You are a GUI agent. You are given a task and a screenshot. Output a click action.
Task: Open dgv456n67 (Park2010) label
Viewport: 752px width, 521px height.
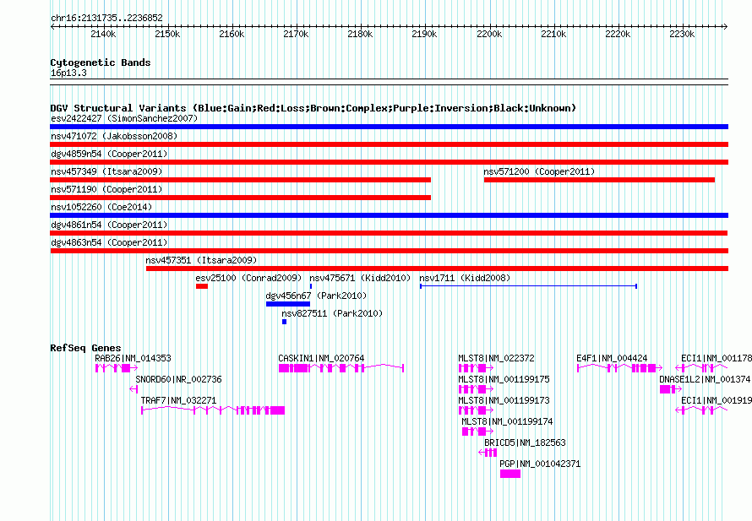(316, 296)
